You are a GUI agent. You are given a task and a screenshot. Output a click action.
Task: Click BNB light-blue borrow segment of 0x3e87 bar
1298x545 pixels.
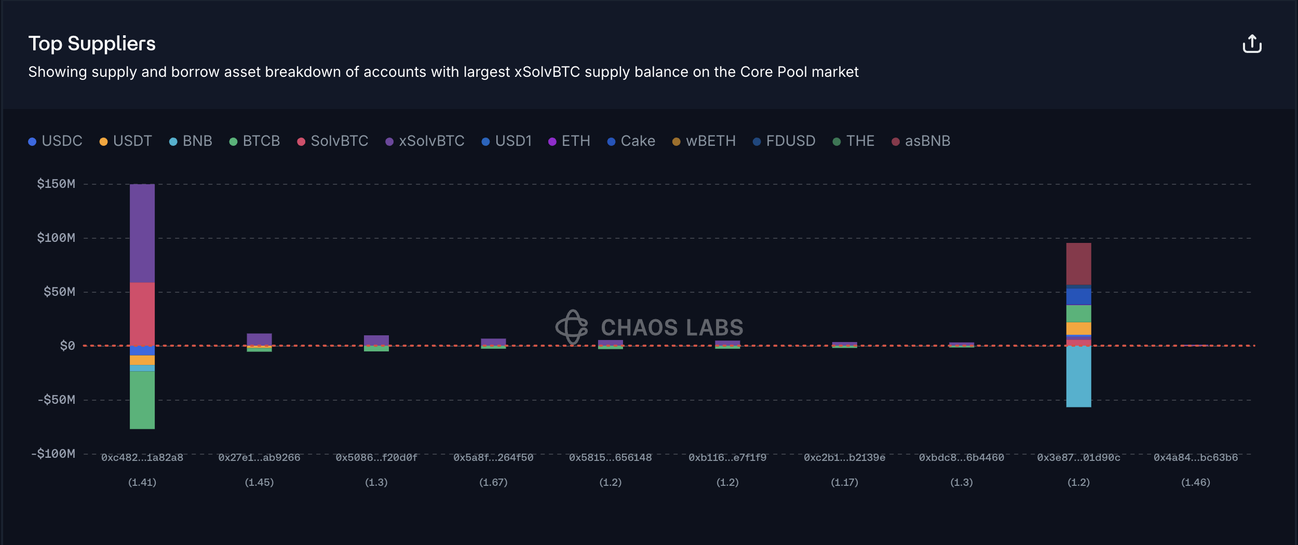point(1078,377)
